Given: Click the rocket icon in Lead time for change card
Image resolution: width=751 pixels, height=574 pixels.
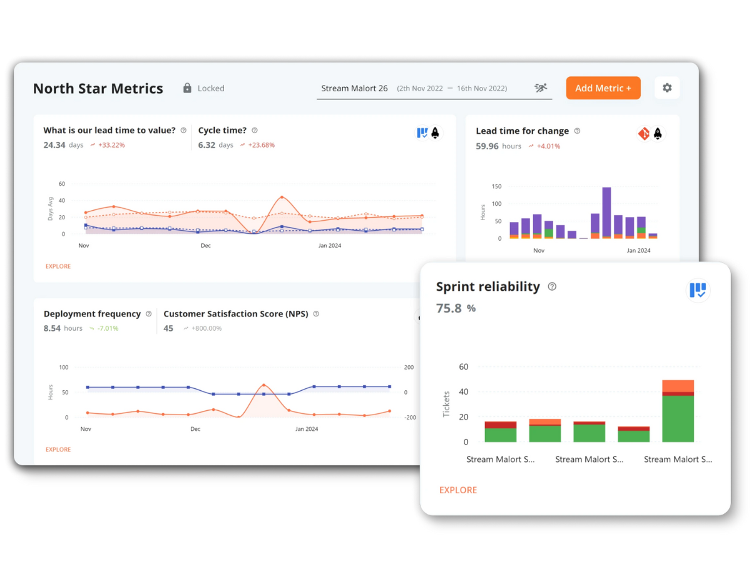Looking at the screenshot, I should pos(658,133).
